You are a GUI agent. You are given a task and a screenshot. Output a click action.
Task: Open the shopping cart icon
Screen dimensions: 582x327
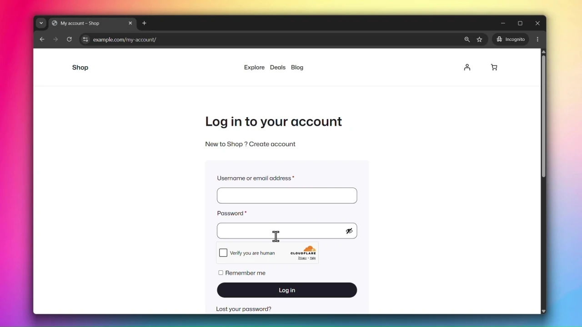[x=494, y=67]
